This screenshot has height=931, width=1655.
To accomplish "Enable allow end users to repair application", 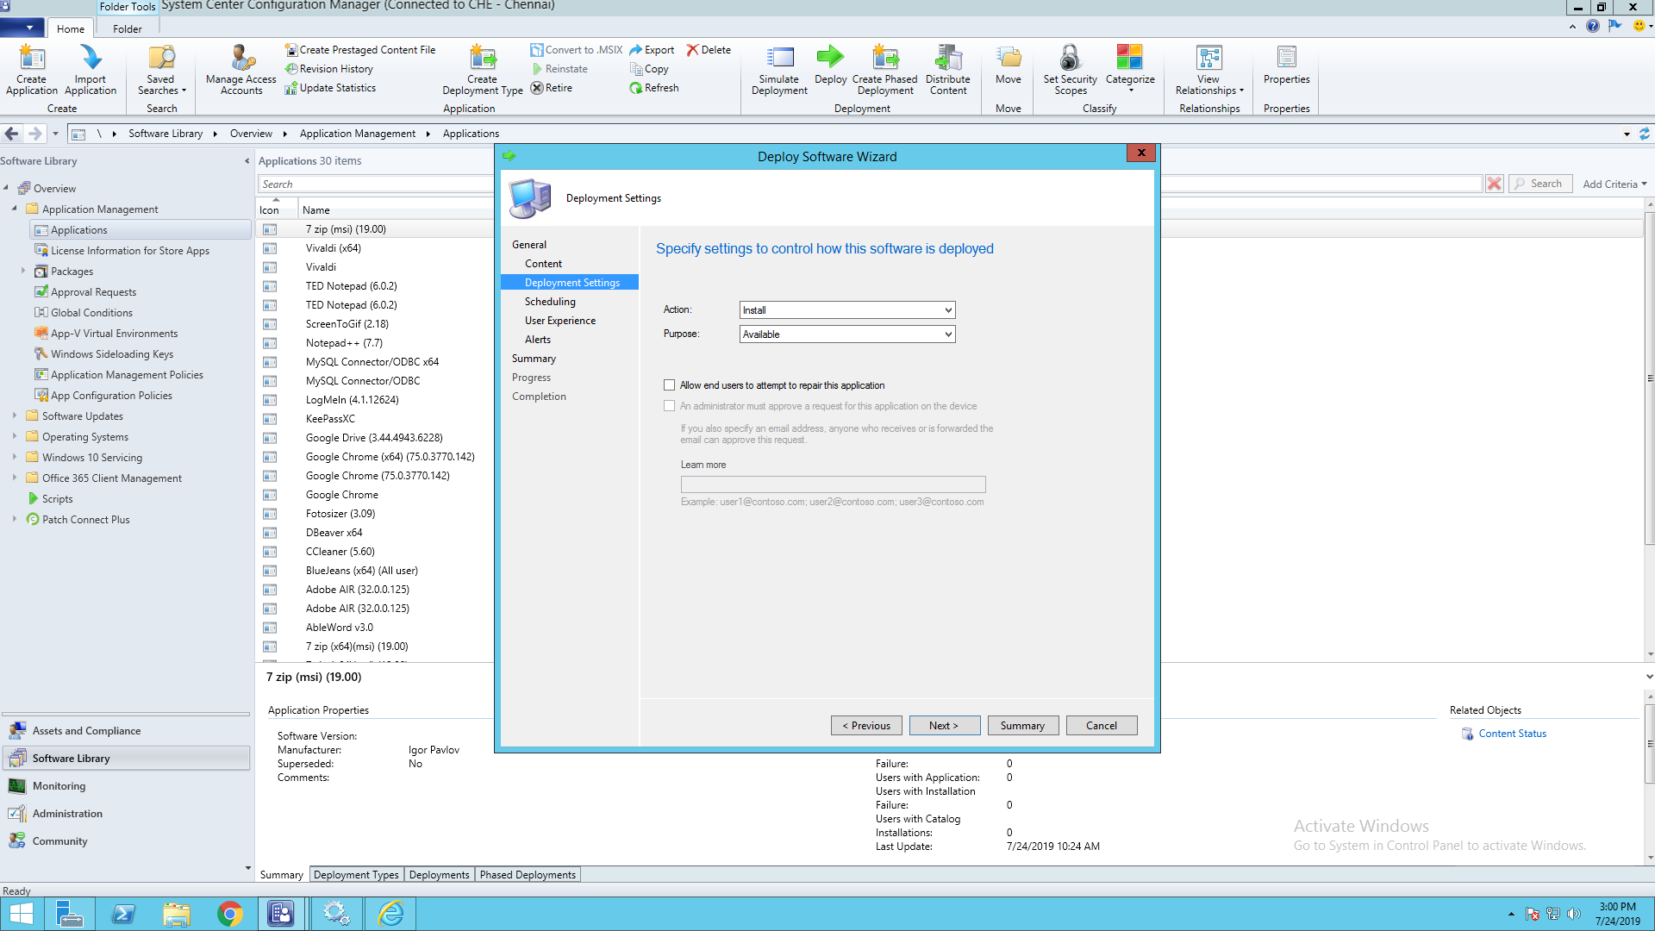I will click(670, 385).
